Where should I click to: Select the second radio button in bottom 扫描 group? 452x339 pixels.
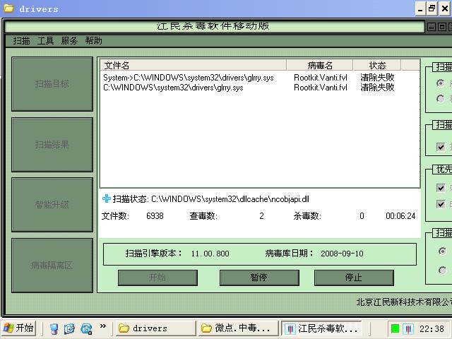pyautogui.click(x=442, y=270)
